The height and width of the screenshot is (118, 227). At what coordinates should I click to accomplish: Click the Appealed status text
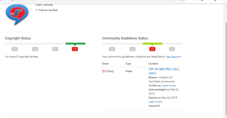pyautogui.click(x=154, y=106)
